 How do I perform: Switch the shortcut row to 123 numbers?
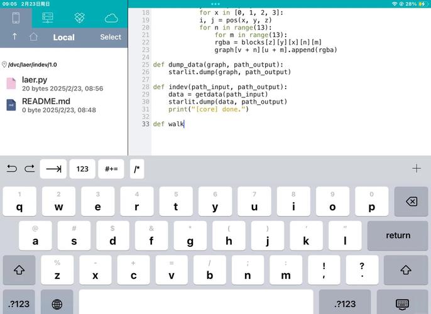[x=82, y=169]
